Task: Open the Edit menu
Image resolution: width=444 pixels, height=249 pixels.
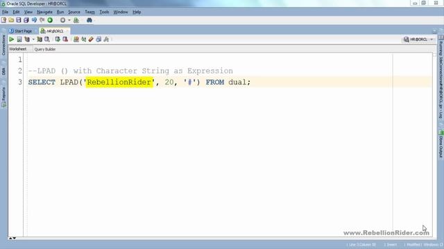Action: point(16,12)
